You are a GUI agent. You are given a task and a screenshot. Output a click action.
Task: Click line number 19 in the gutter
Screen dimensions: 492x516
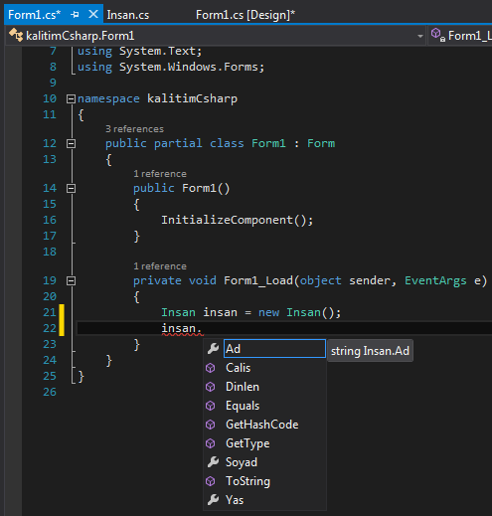tap(50, 280)
